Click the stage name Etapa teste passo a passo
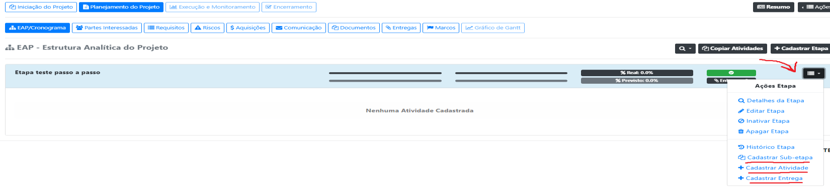The image size is (830, 191). click(x=57, y=73)
